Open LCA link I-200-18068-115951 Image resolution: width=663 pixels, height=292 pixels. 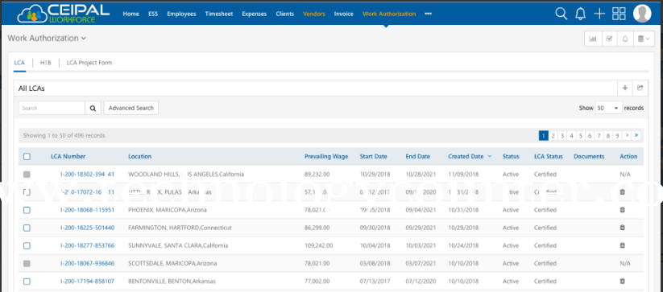pyautogui.click(x=87, y=210)
